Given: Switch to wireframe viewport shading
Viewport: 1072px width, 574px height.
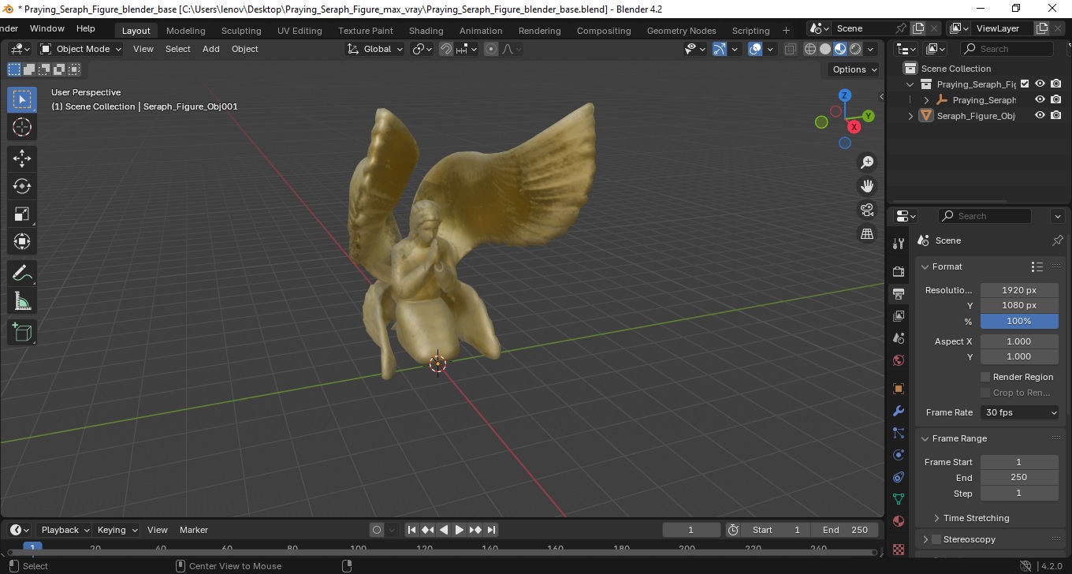Looking at the screenshot, I should [810, 49].
